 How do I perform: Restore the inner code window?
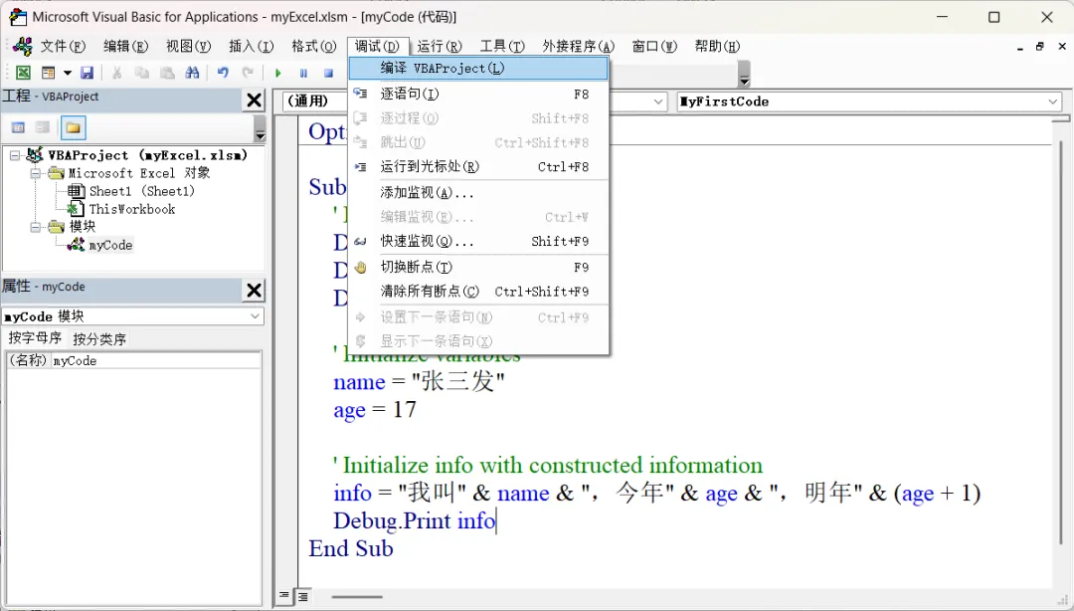click(x=1040, y=46)
